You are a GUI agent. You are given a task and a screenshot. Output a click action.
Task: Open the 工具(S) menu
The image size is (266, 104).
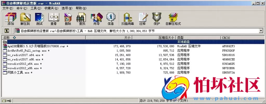tap(36, 8)
